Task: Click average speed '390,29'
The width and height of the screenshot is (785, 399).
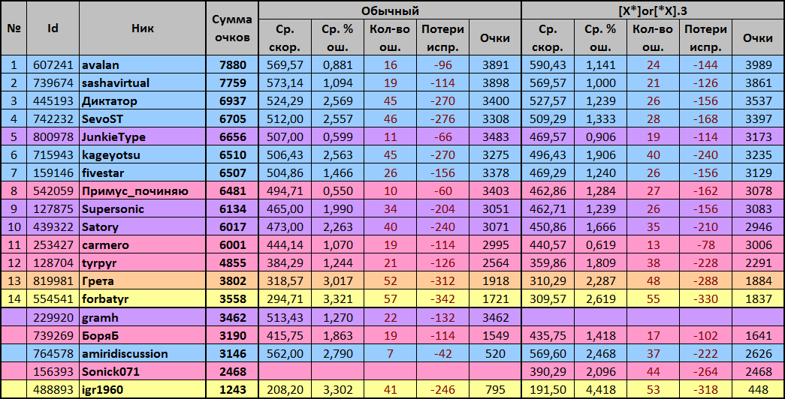Action: point(548,371)
